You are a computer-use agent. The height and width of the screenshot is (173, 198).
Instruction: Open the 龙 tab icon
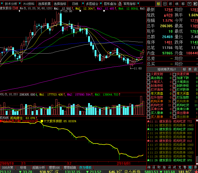(180, 167)
